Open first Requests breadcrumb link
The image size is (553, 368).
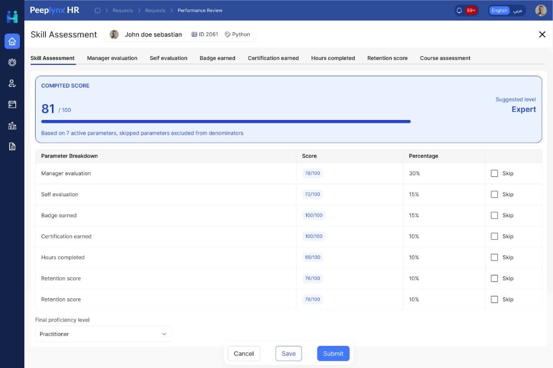pyautogui.click(x=123, y=11)
